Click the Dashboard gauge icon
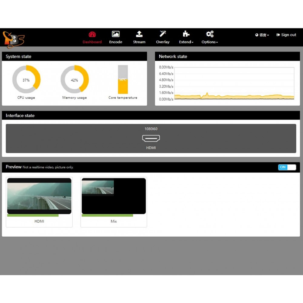 (x=92, y=34)
